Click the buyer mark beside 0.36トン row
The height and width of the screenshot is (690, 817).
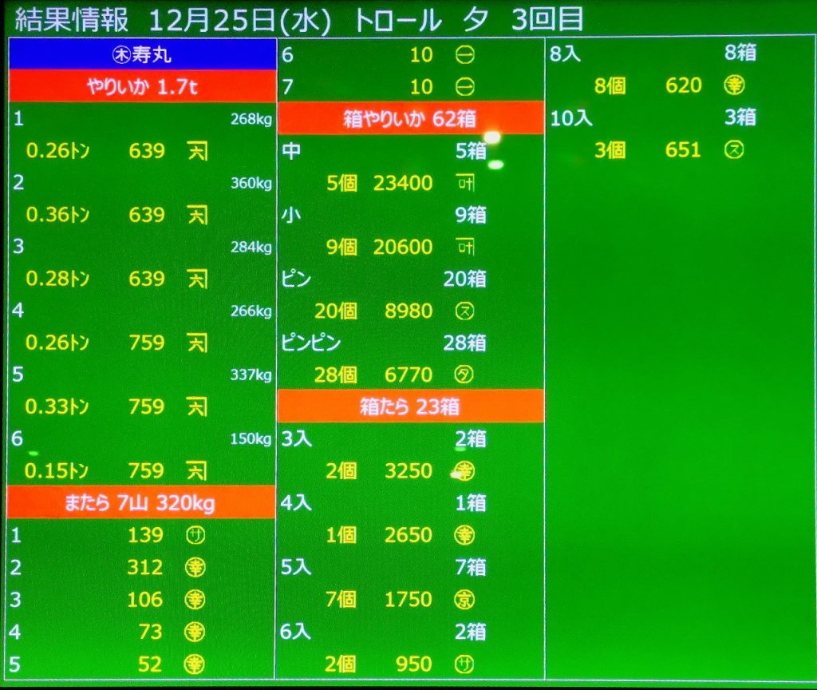click(197, 215)
